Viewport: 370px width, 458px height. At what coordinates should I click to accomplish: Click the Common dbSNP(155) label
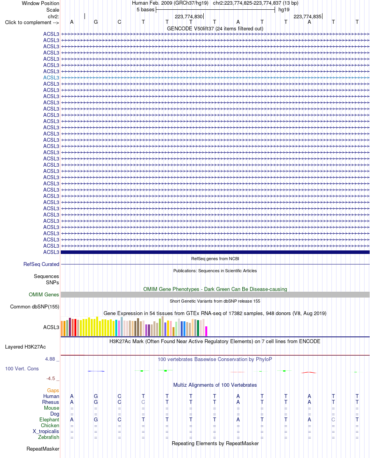click(34, 307)
